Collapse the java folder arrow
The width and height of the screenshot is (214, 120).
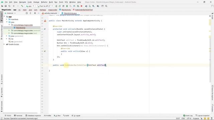7,22
